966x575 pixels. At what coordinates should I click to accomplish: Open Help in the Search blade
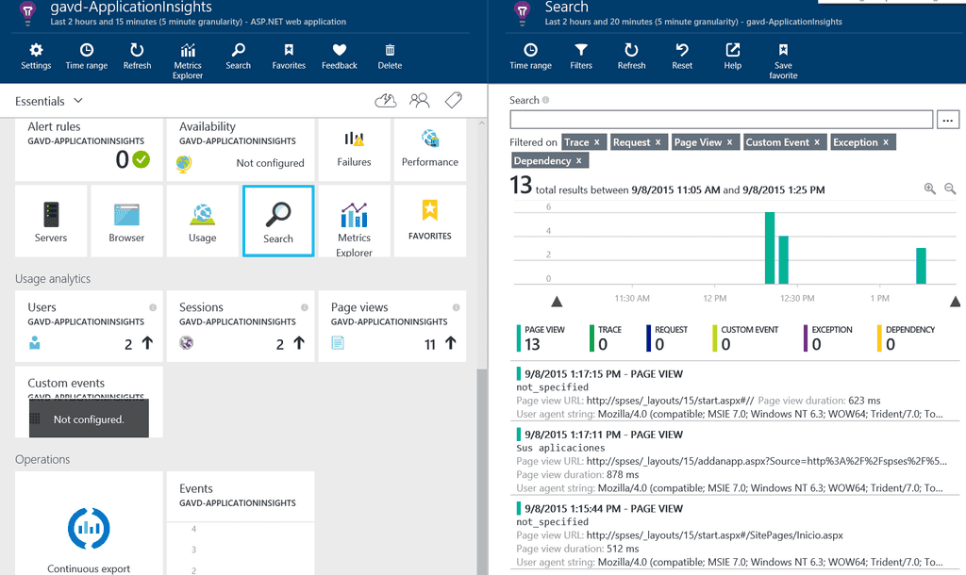(x=732, y=57)
